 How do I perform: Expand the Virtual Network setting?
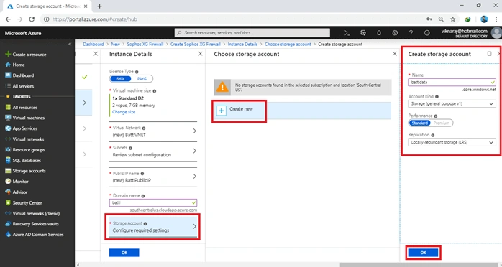pyautogui.click(x=153, y=131)
